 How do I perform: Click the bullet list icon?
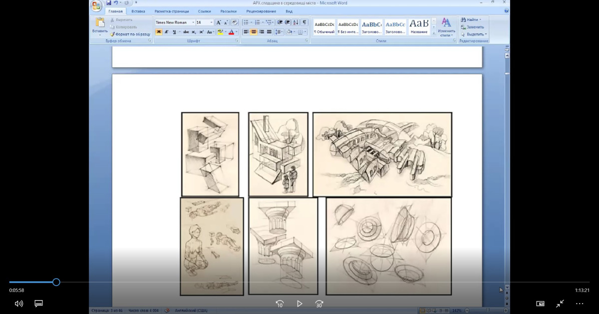pos(246,22)
